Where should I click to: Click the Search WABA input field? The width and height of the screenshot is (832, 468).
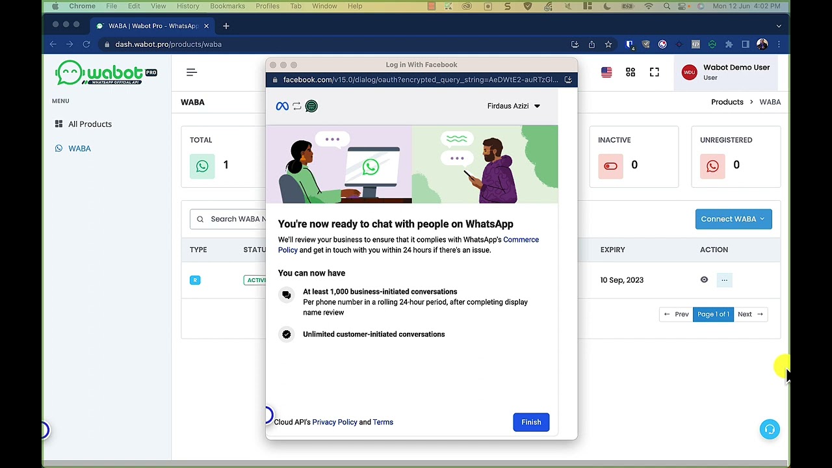(x=229, y=219)
